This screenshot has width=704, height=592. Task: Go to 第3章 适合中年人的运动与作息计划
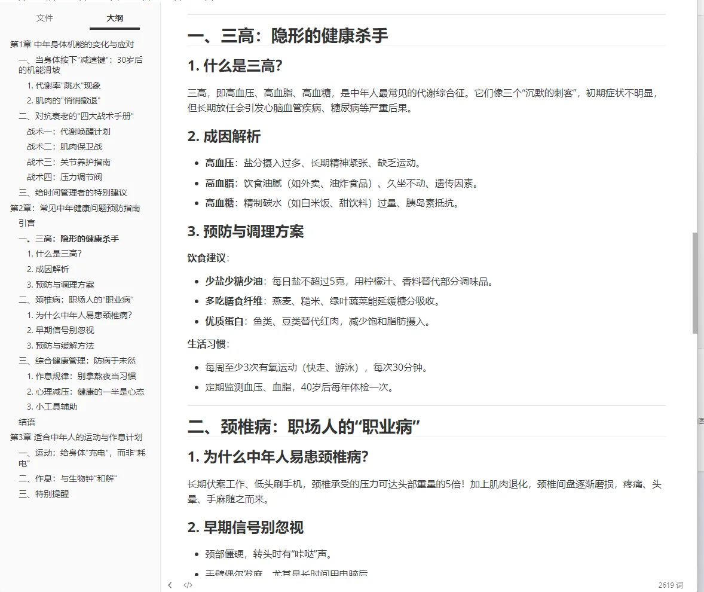(76, 437)
